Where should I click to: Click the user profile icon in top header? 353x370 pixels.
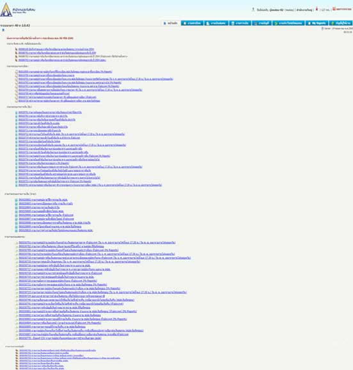253,10
